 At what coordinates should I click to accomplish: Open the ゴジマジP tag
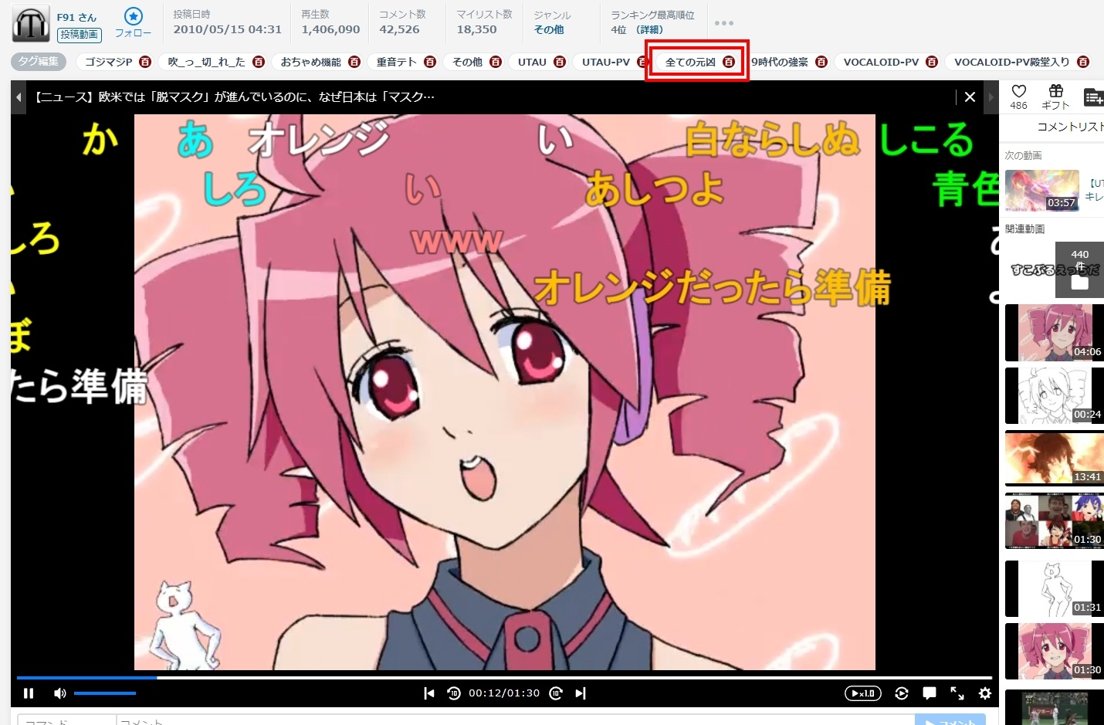(x=109, y=62)
